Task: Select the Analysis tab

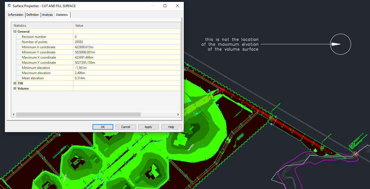Action: (x=47, y=15)
